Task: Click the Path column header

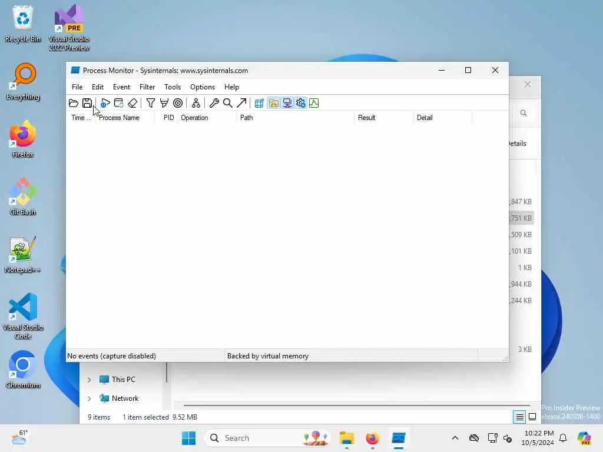Action: point(296,118)
